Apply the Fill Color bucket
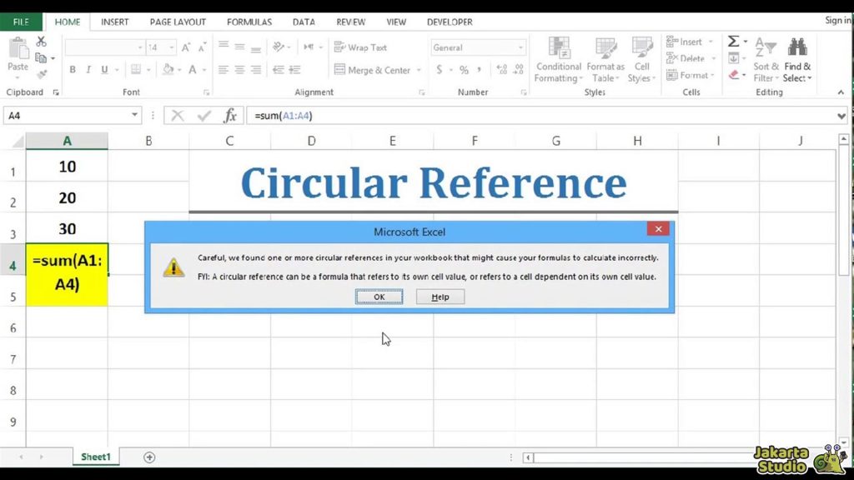 pyautogui.click(x=168, y=70)
